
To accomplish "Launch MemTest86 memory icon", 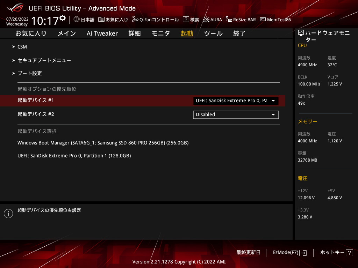I will (x=263, y=20).
